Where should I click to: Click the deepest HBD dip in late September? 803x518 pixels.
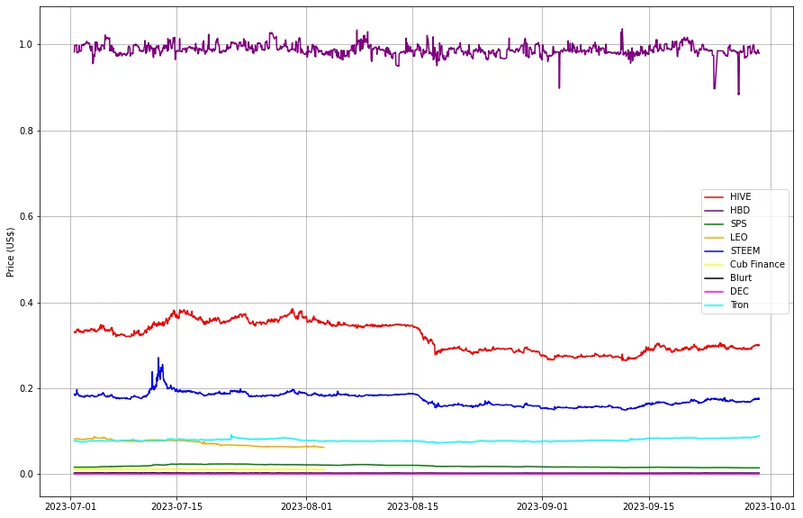(738, 94)
